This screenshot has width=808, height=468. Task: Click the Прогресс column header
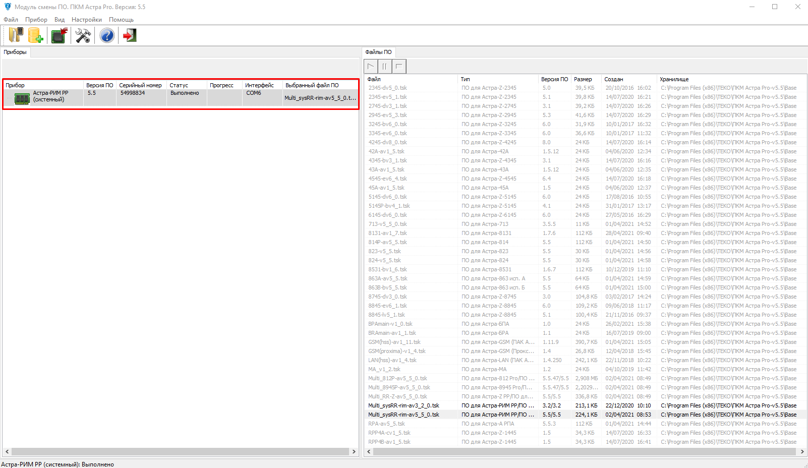coord(225,85)
